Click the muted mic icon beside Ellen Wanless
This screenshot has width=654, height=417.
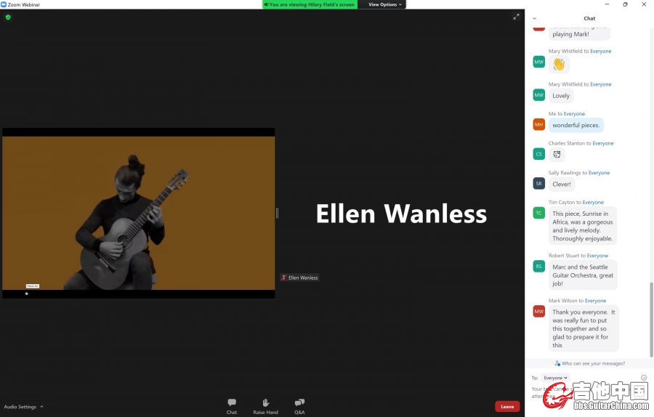[x=284, y=278]
